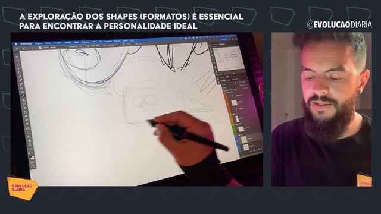Open the Editar menu
The height and width of the screenshot is (214, 381).
[48, 43]
